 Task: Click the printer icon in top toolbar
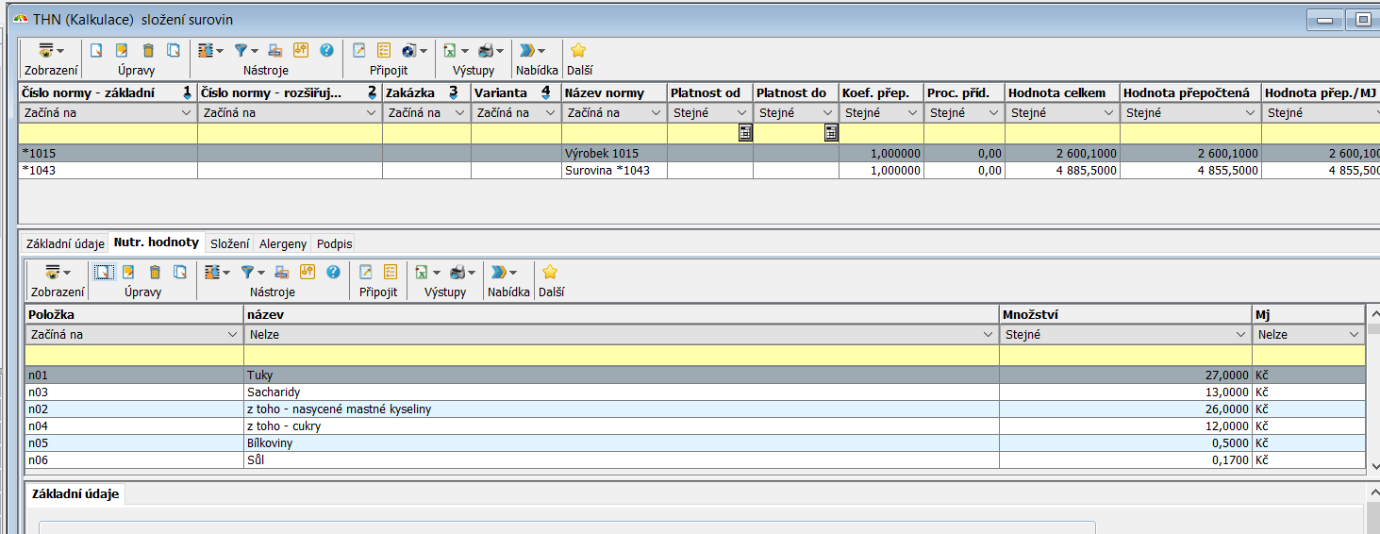pos(486,51)
